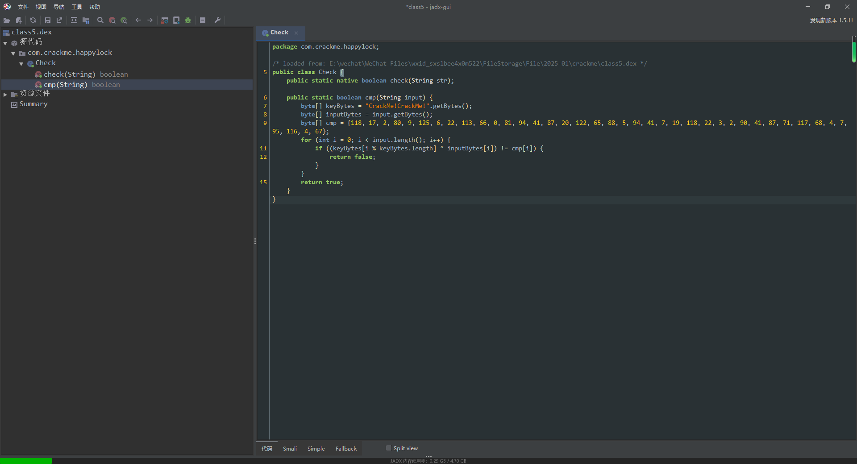
Task: Toggle the Flatten packages icon
Action: (86, 20)
